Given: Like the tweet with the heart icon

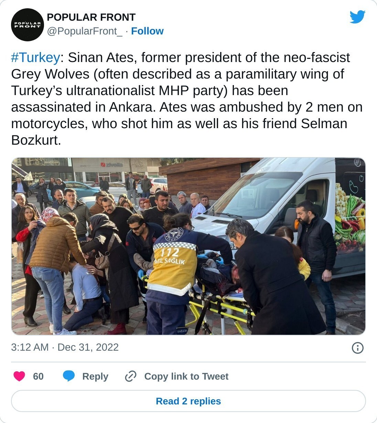Looking at the screenshot, I should pyautogui.click(x=19, y=376).
